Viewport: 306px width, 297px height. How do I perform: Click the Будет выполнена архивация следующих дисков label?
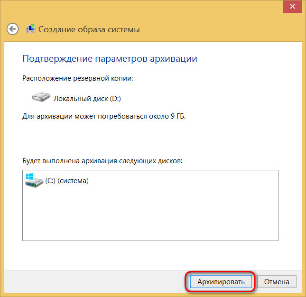102,161
